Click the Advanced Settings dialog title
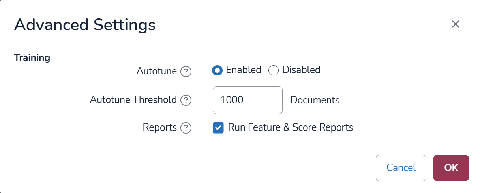The height and width of the screenshot is (193, 480). point(85,25)
